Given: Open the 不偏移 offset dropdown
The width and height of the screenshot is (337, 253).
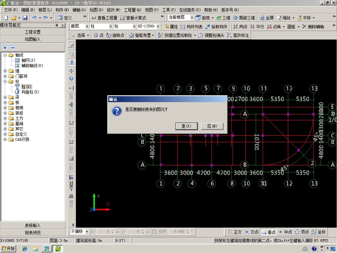Looking at the screenshot, I should pyautogui.click(x=86, y=232).
